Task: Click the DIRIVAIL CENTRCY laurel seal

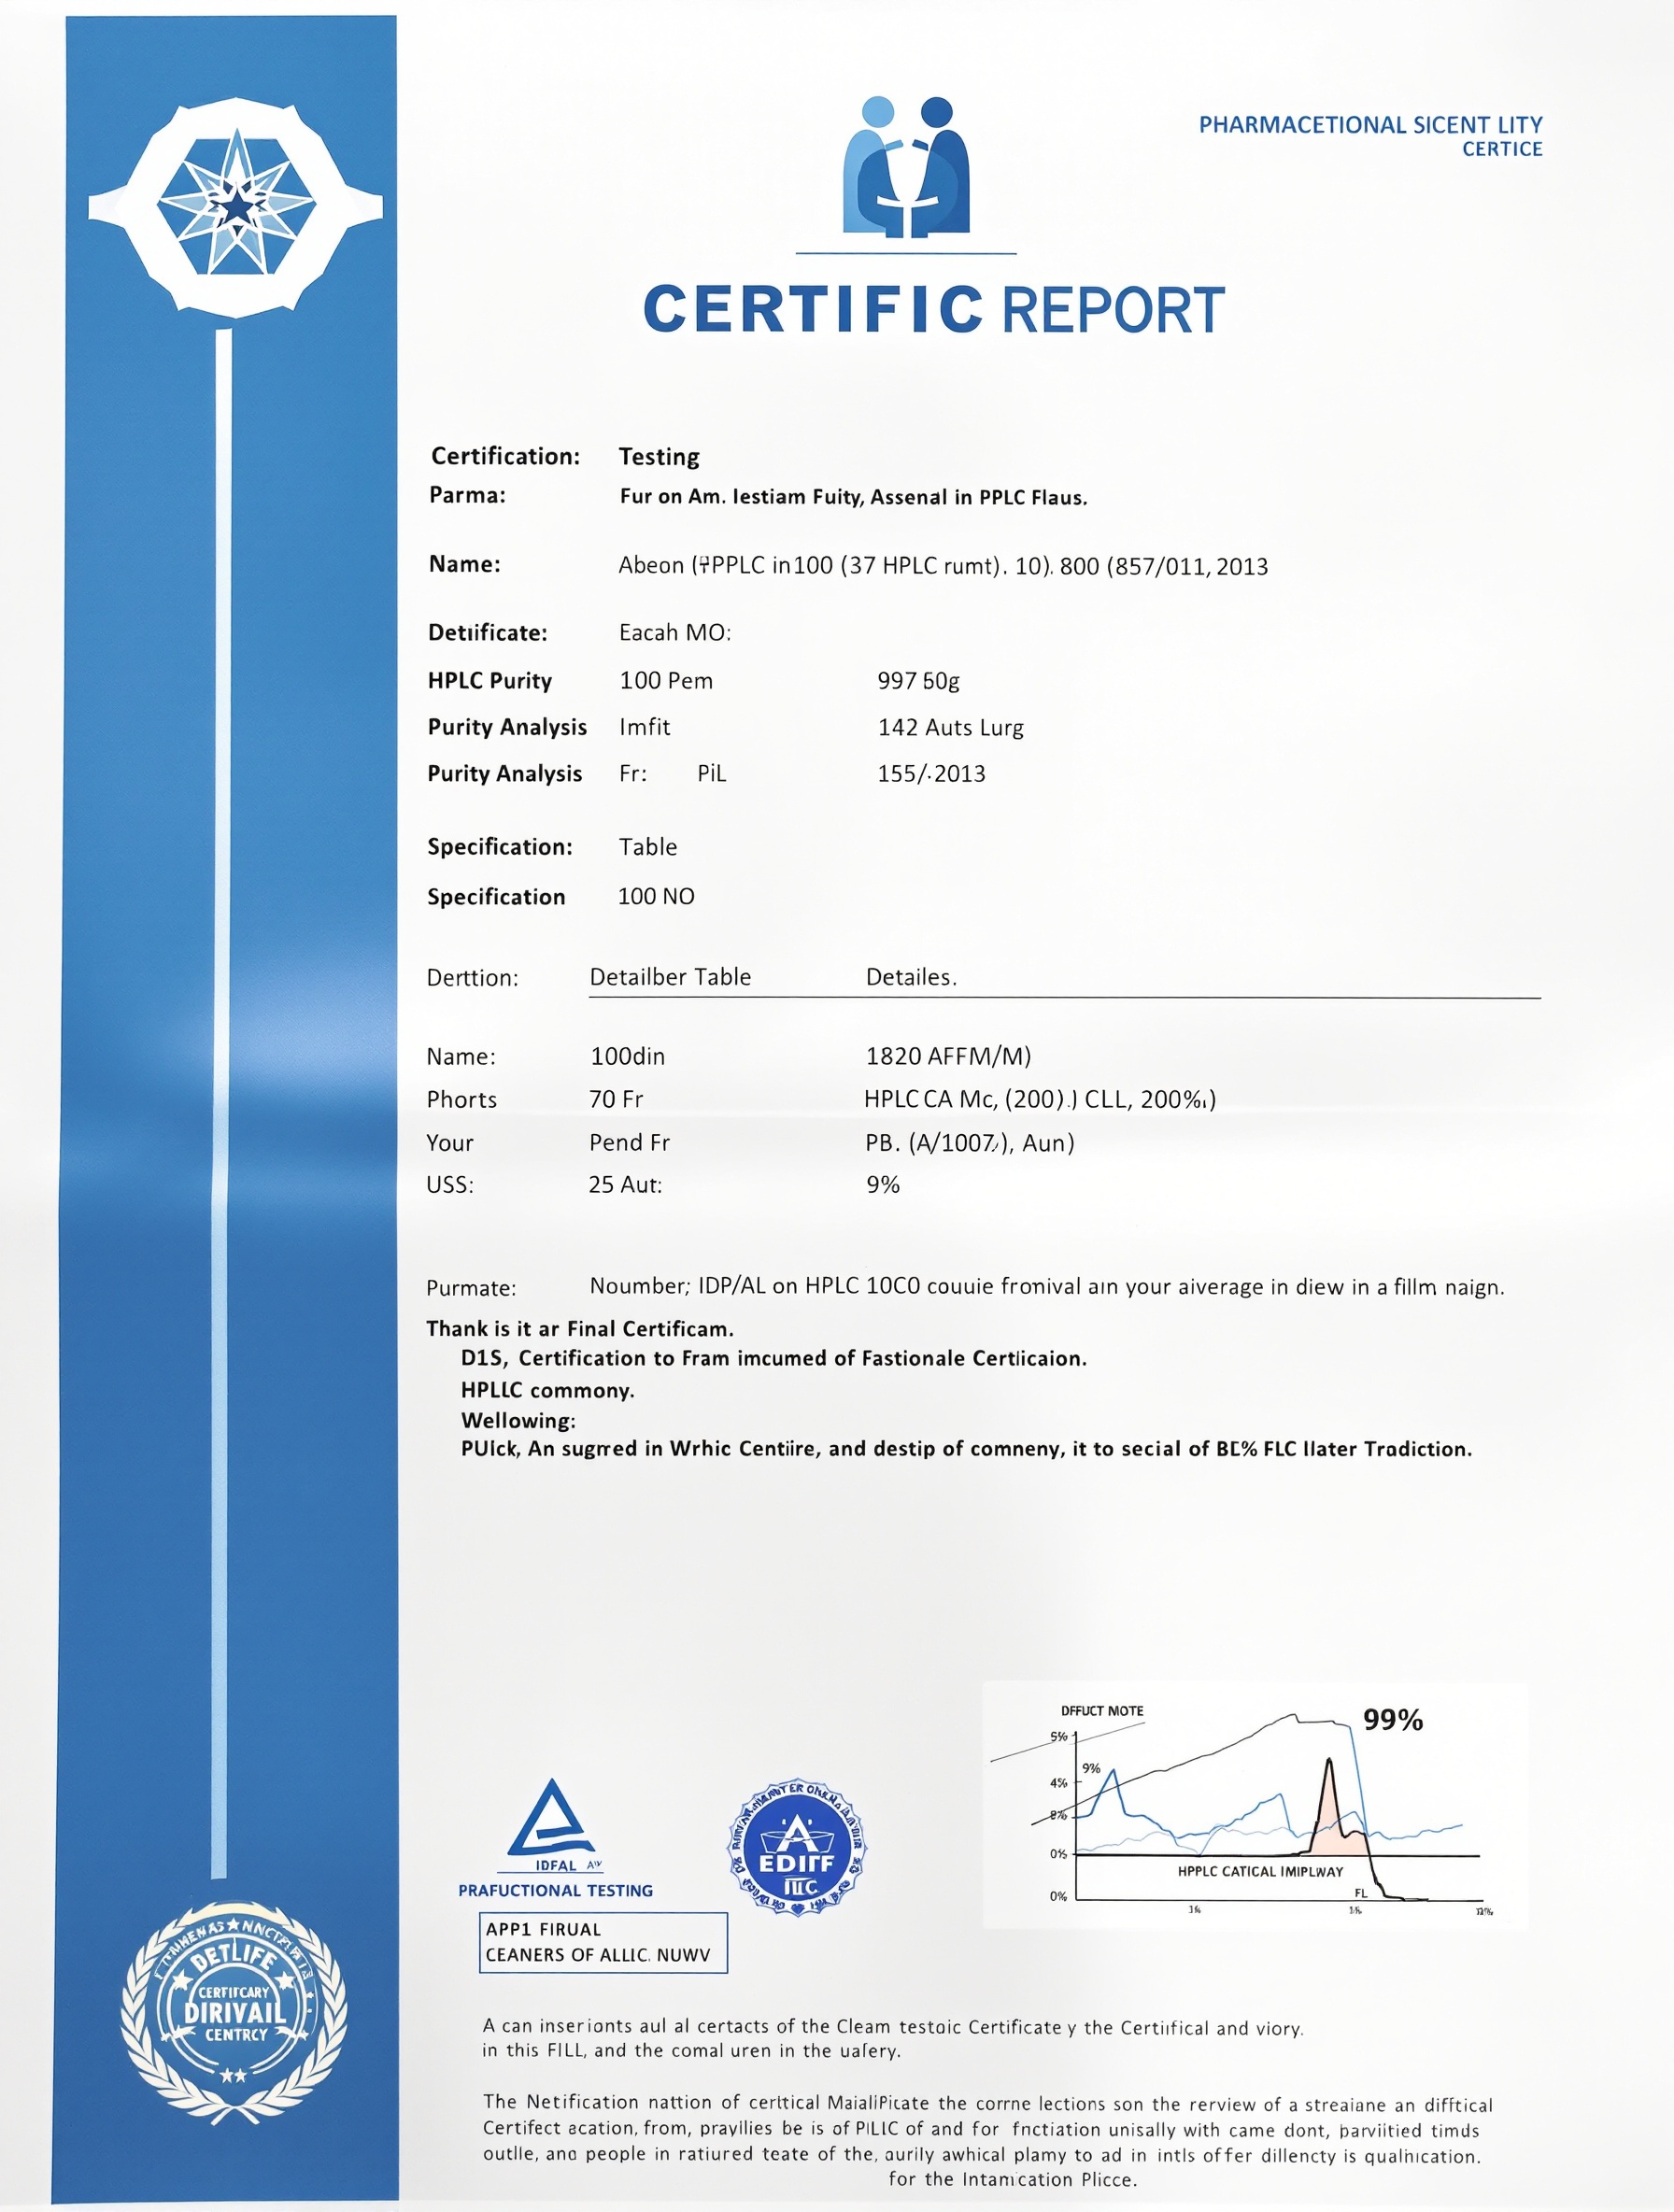Action: click(234, 2013)
